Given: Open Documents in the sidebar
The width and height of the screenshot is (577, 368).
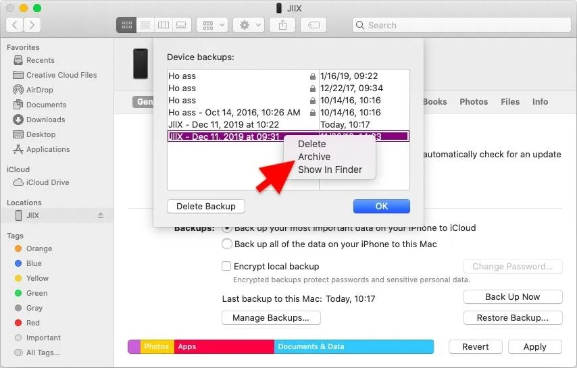Looking at the screenshot, I should click(x=40, y=105).
